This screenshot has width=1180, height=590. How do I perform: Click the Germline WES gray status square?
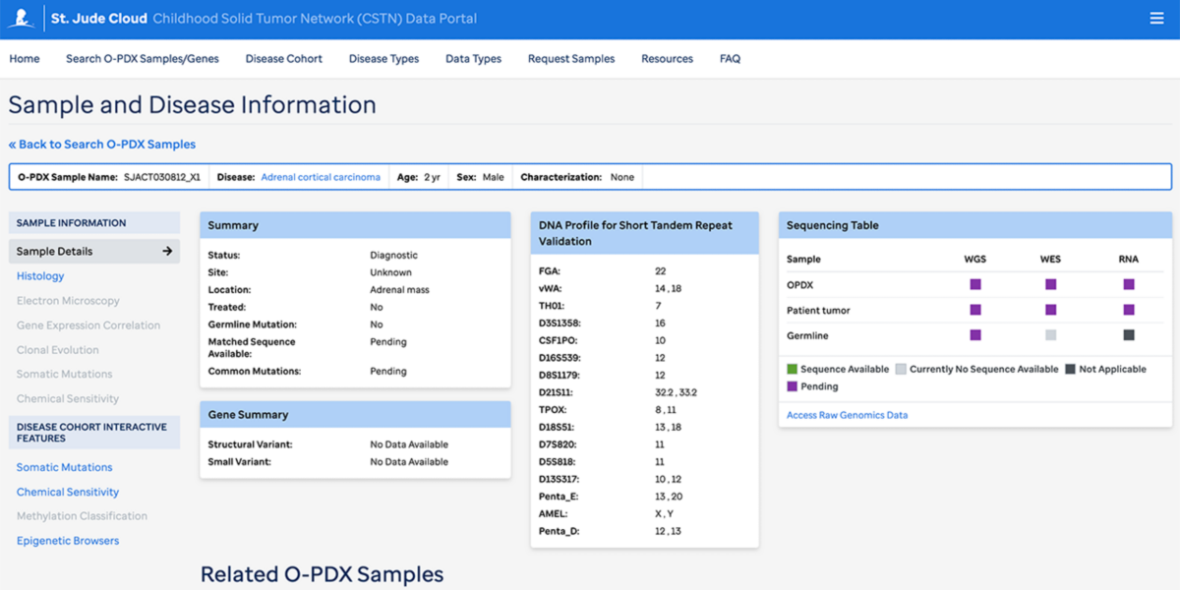pyautogui.click(x=1051, y=335)
